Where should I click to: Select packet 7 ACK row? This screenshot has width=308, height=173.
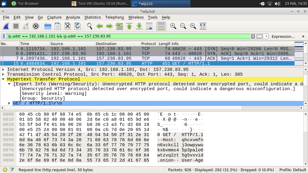(147, 59)
